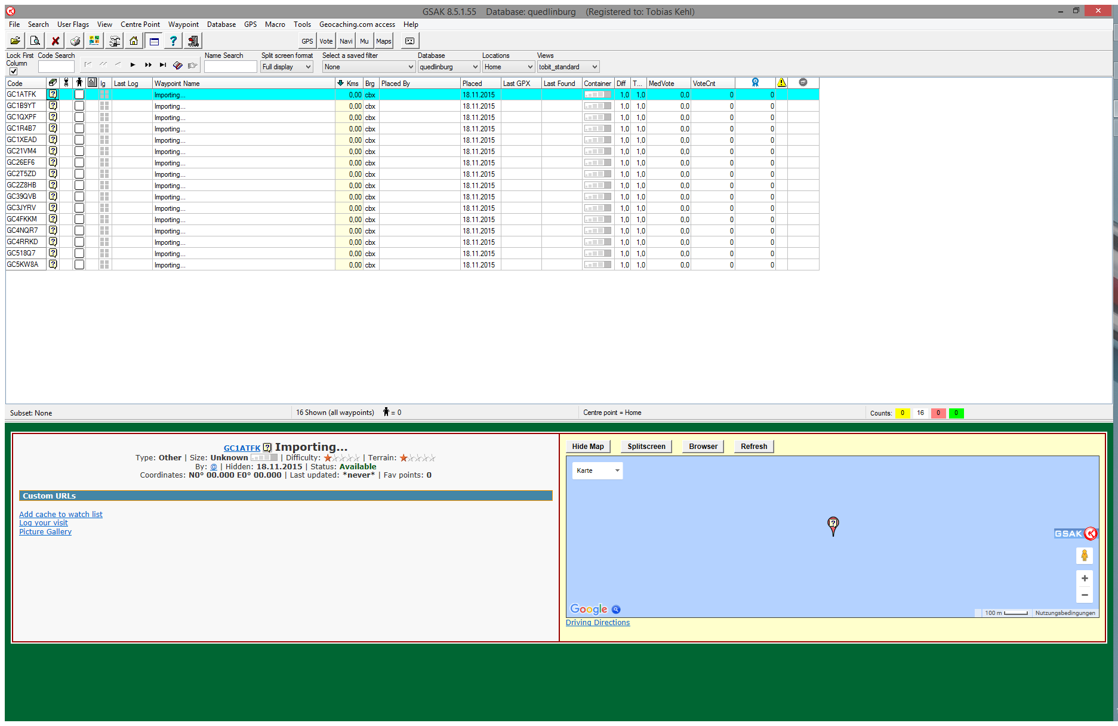Image resolution: width=1118 pixels, height=726 pixels.
Task: Check the user flag box for GC1QXPF
Action: (x=79, y=117)
